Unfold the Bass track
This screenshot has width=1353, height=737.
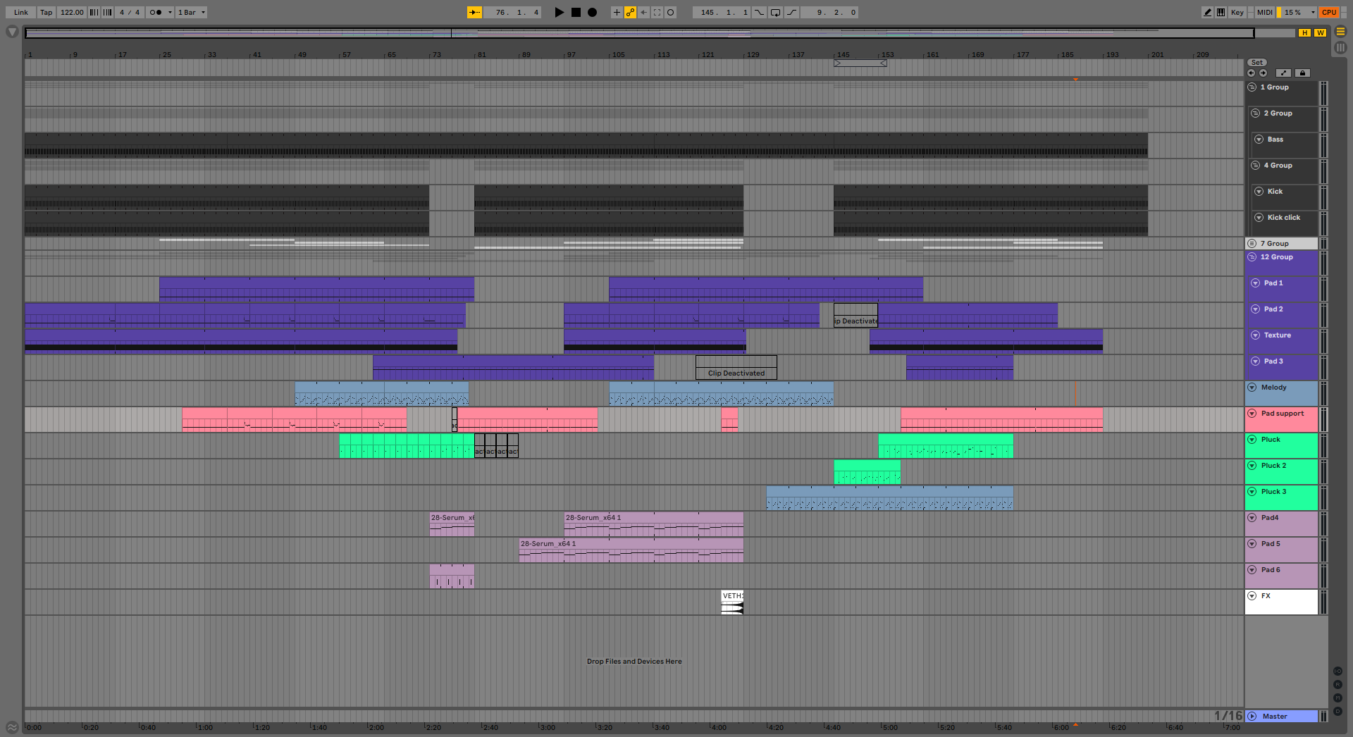pos(1259,140)
